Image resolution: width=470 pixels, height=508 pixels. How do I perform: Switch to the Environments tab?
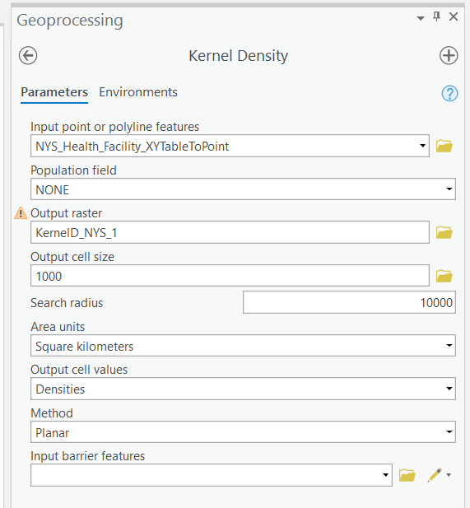[x=138, y=92]
